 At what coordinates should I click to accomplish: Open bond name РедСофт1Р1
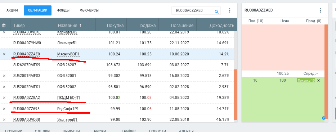pyautogui.click(x=68, y=109)
